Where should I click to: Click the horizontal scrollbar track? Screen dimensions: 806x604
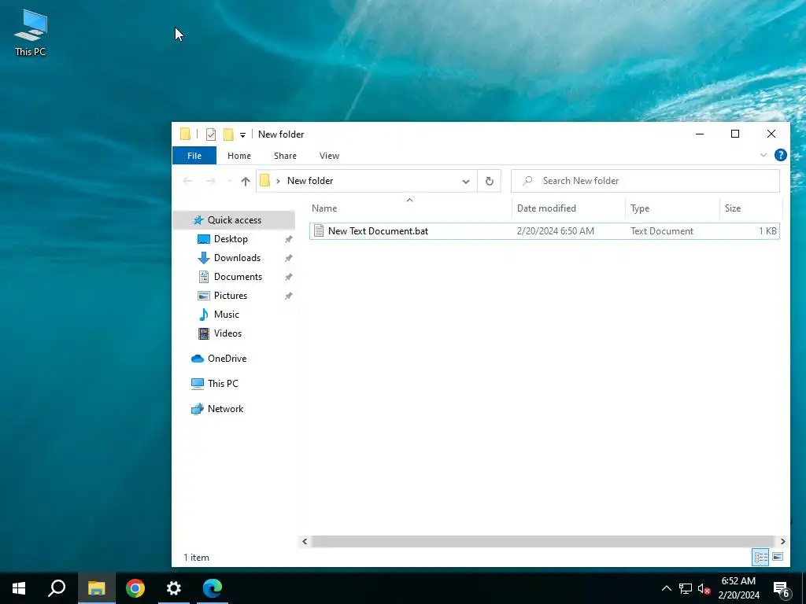[x=543, y=541]
